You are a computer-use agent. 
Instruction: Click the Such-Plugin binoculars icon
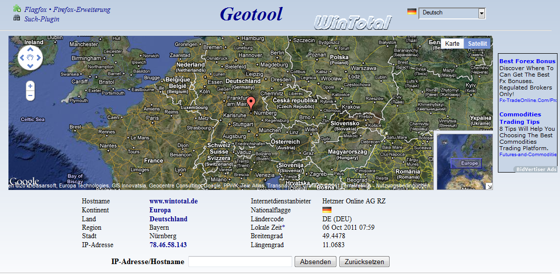click(x=17, y=18)
